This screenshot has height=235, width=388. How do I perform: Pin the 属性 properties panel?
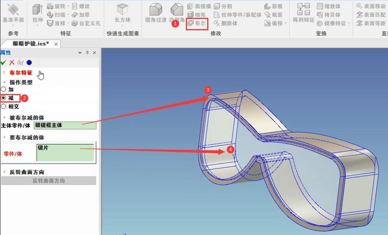[87, 52]
